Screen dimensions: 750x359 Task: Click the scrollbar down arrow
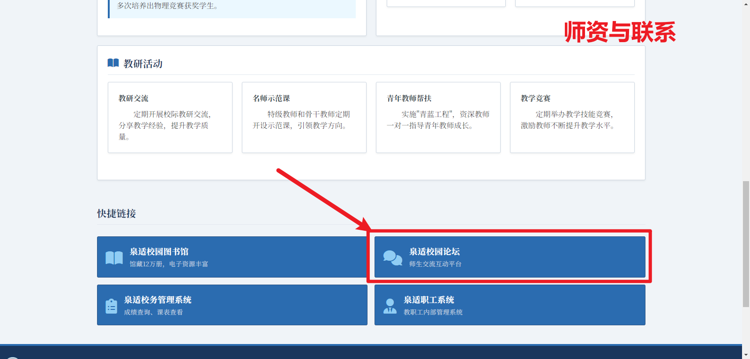tap(746, 355)
